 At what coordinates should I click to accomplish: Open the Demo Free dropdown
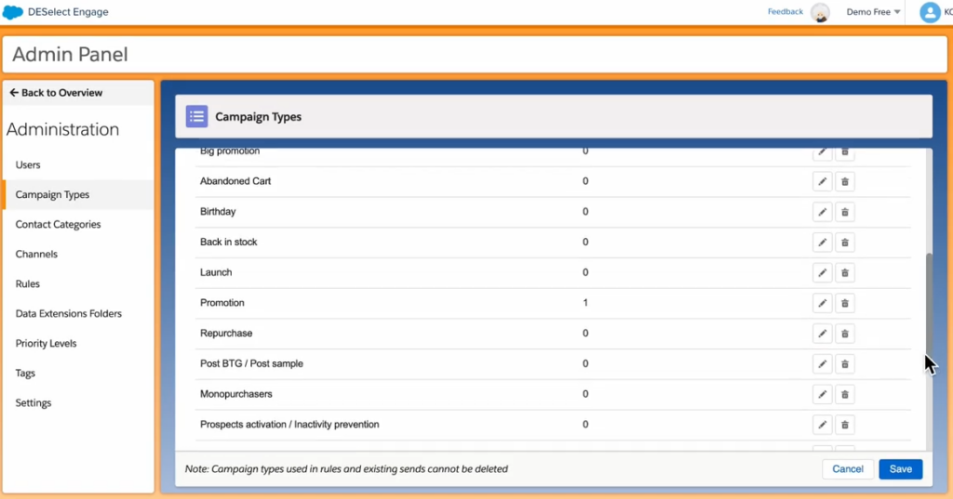click(x=873, y=12)
